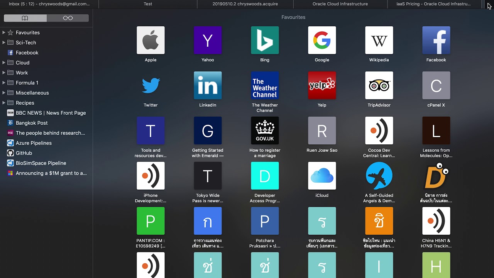Open the Facebook tile in Favourites grid
Viewport: 494px width, 278px height.
point(436,40)
